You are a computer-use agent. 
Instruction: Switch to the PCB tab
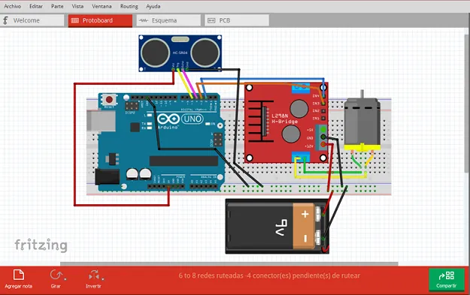237,20
